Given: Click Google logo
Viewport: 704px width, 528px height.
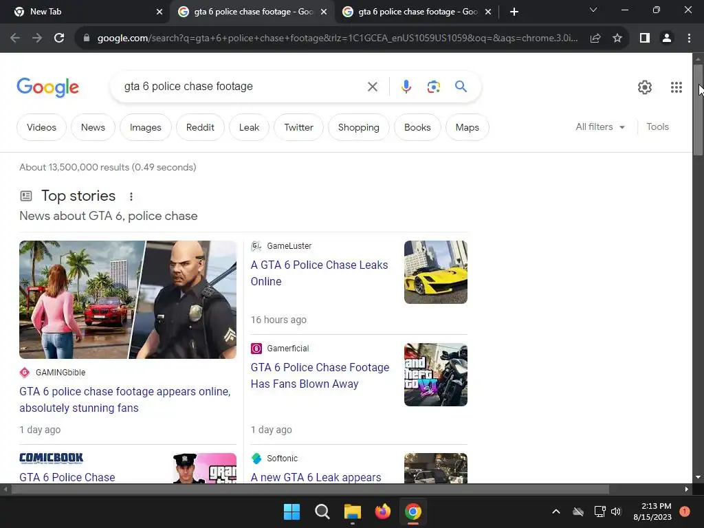Looking at the screenshot, I should [x=47, y=87].
